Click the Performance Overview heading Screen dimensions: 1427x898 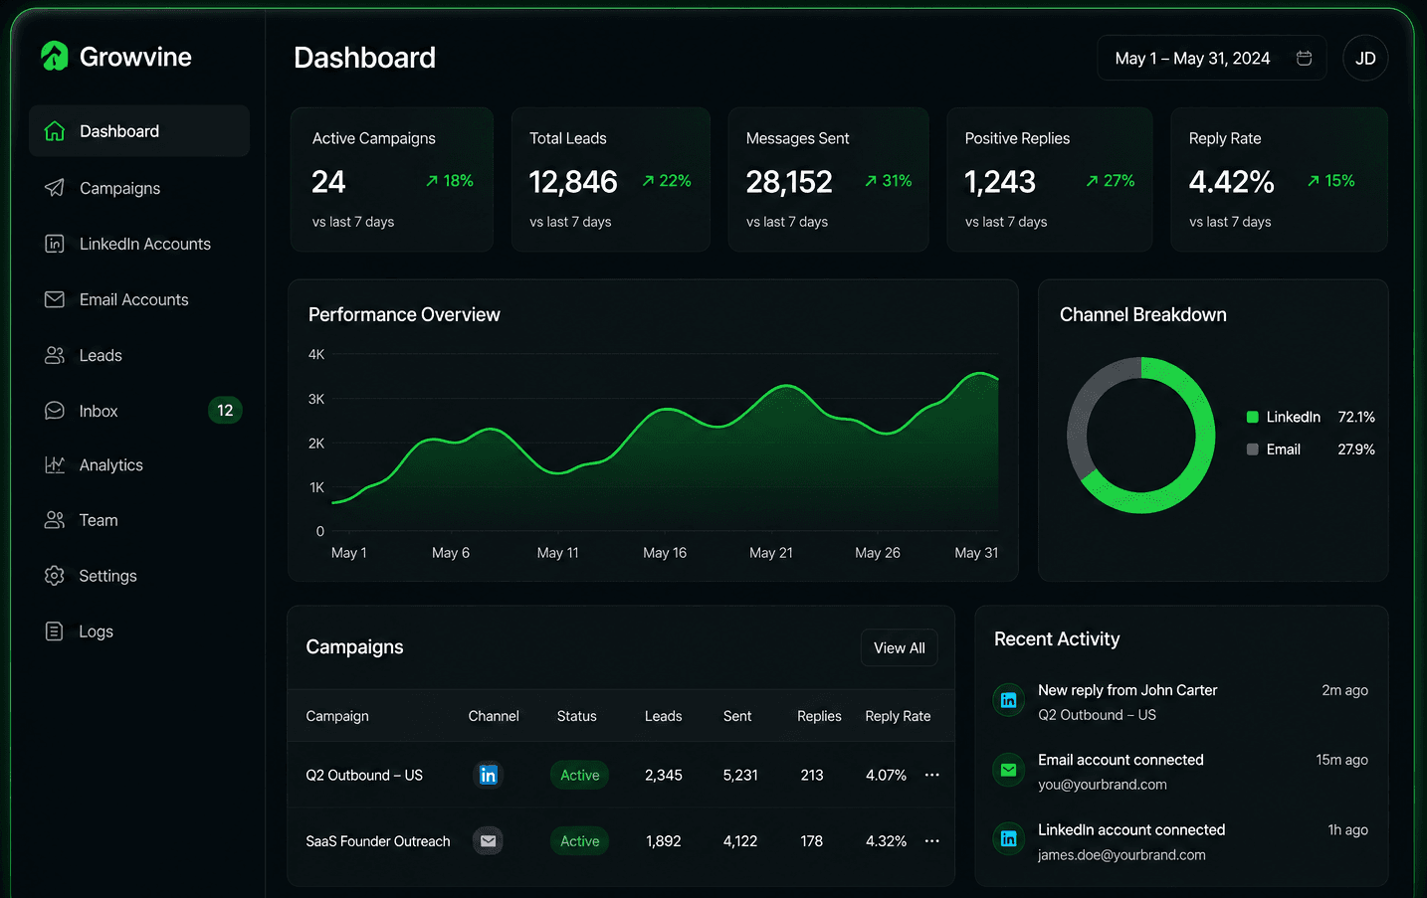404,314
